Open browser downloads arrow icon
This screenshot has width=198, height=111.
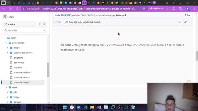coord(194,9)
